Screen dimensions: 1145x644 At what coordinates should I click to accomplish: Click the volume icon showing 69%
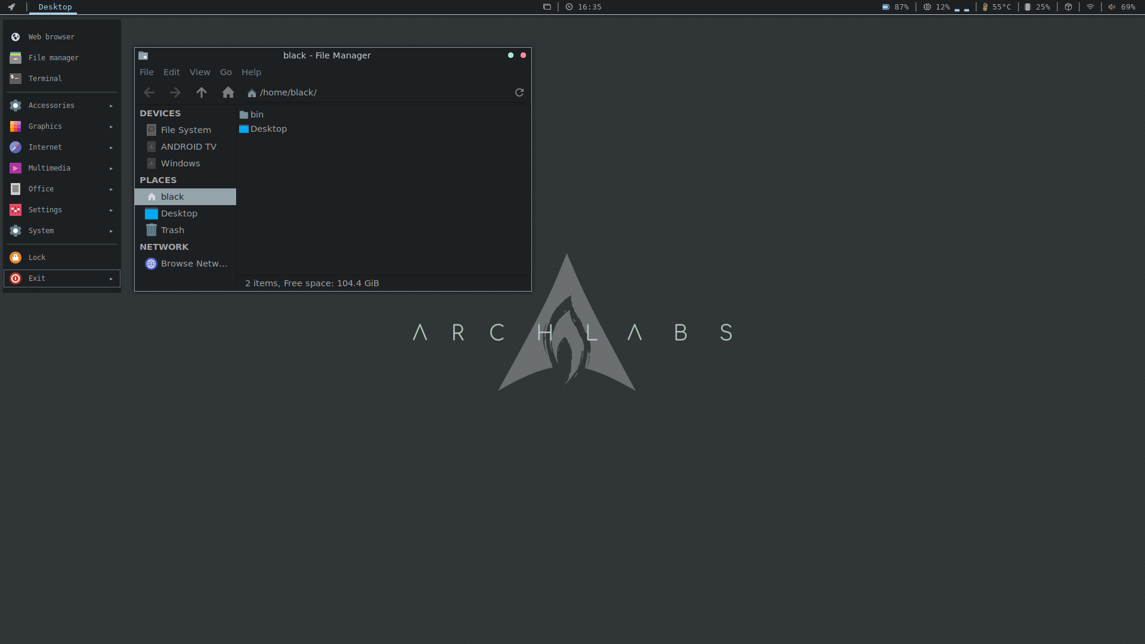(1112, 7)
